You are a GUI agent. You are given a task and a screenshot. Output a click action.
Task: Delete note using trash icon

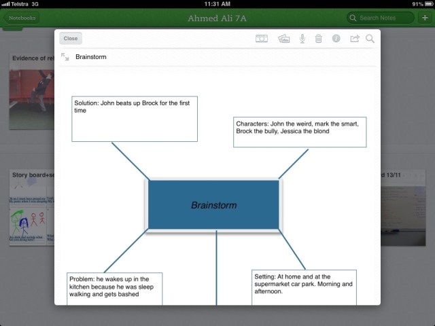pos(319,39)
